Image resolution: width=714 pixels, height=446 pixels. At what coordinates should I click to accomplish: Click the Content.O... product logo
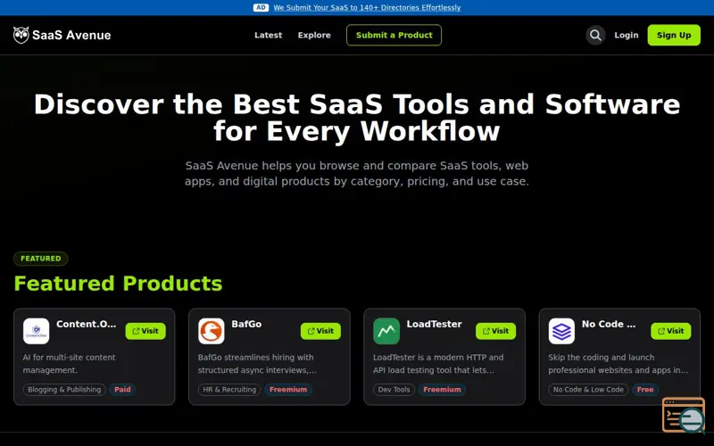36,331
